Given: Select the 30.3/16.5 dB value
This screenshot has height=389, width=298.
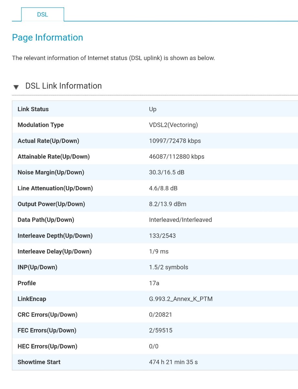Looking at the screenshot, I should click(x=166, y=172).
